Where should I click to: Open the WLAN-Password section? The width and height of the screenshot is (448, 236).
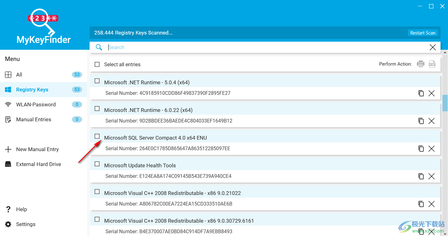tap(44, 104)
